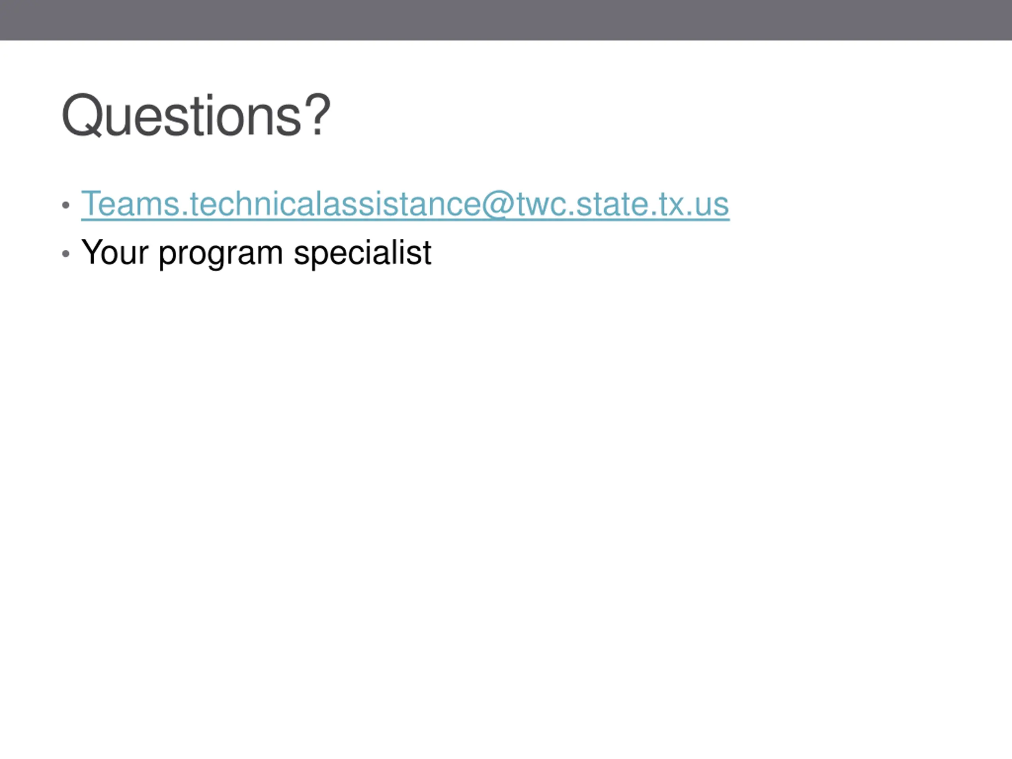The height and width of the screenshot is (759, 1012).
Task: Click the bullet dot before "Your program specialist"
Action: [66, 253]
